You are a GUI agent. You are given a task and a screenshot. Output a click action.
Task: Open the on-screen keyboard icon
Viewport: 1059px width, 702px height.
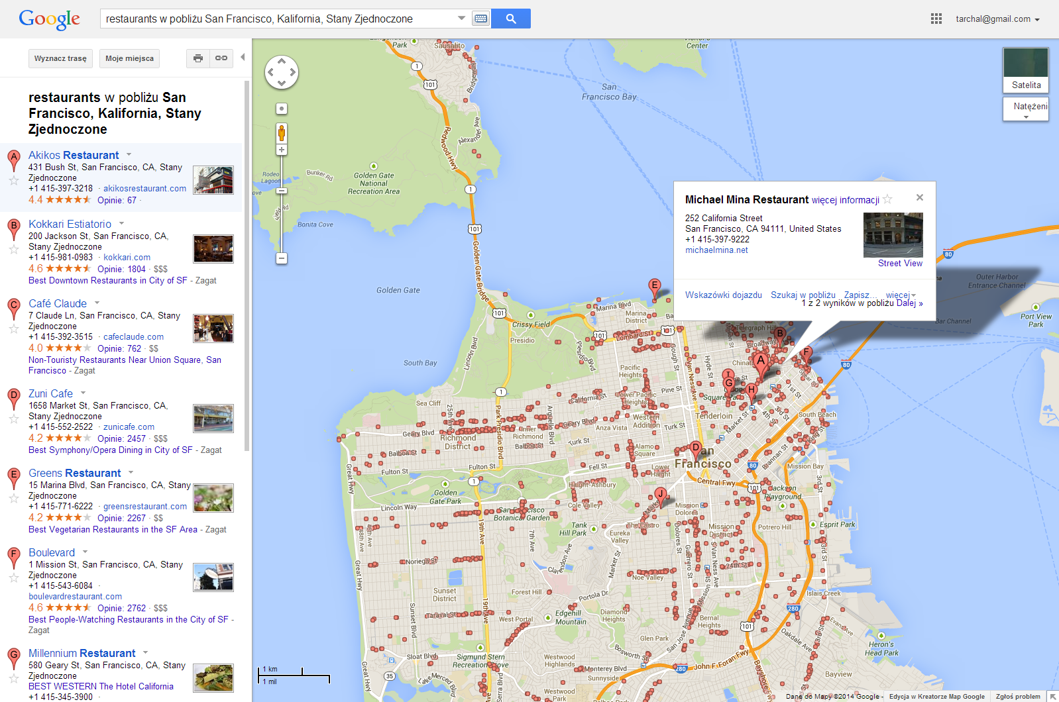click(x=481, y=19)
